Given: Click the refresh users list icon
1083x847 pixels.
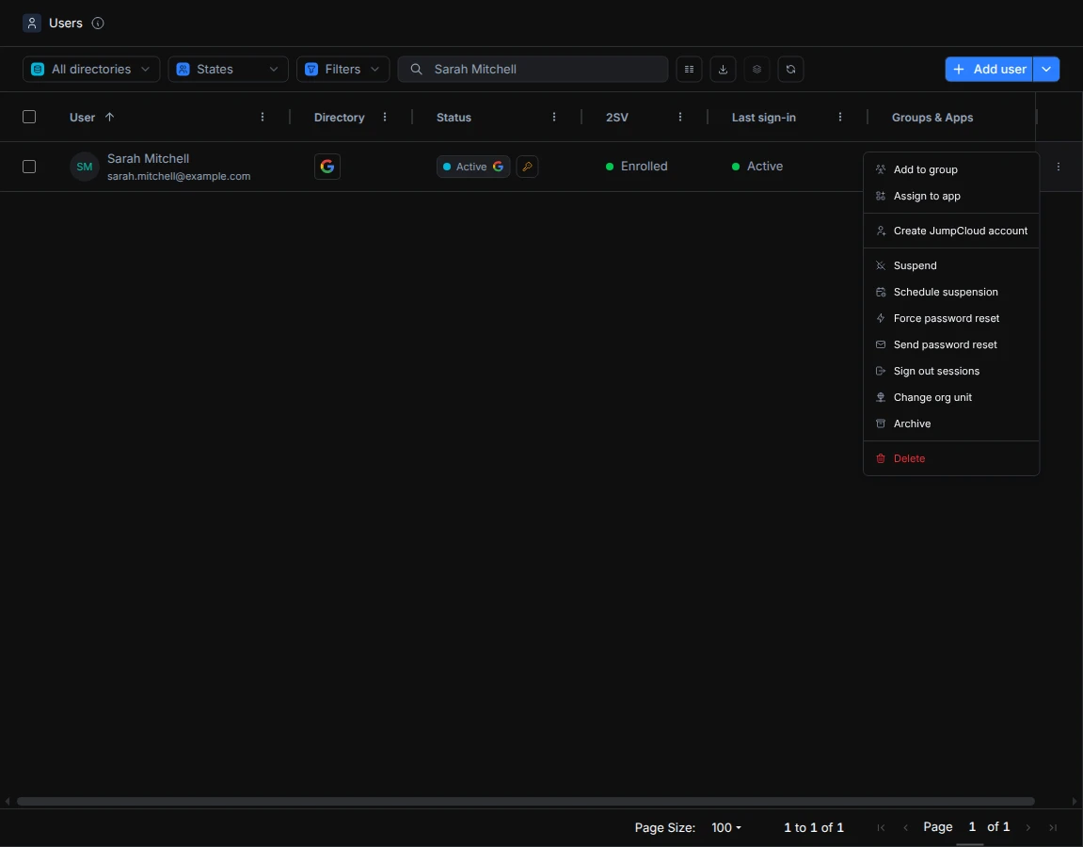Looking at the screenshot, I should pyautogui.click(x=790, y=69).
